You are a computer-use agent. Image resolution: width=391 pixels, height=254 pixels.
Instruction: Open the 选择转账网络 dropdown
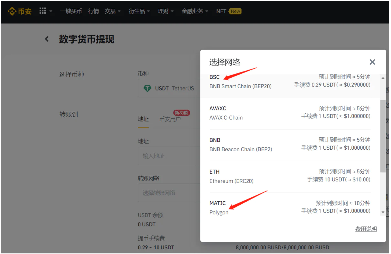[x=169, y=193]
